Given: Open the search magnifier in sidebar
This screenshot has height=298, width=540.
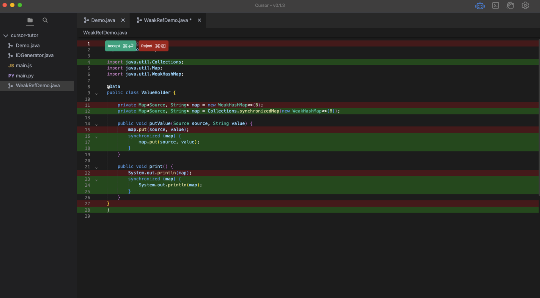Looking at the screenshot, I should [x=45, y=20].
